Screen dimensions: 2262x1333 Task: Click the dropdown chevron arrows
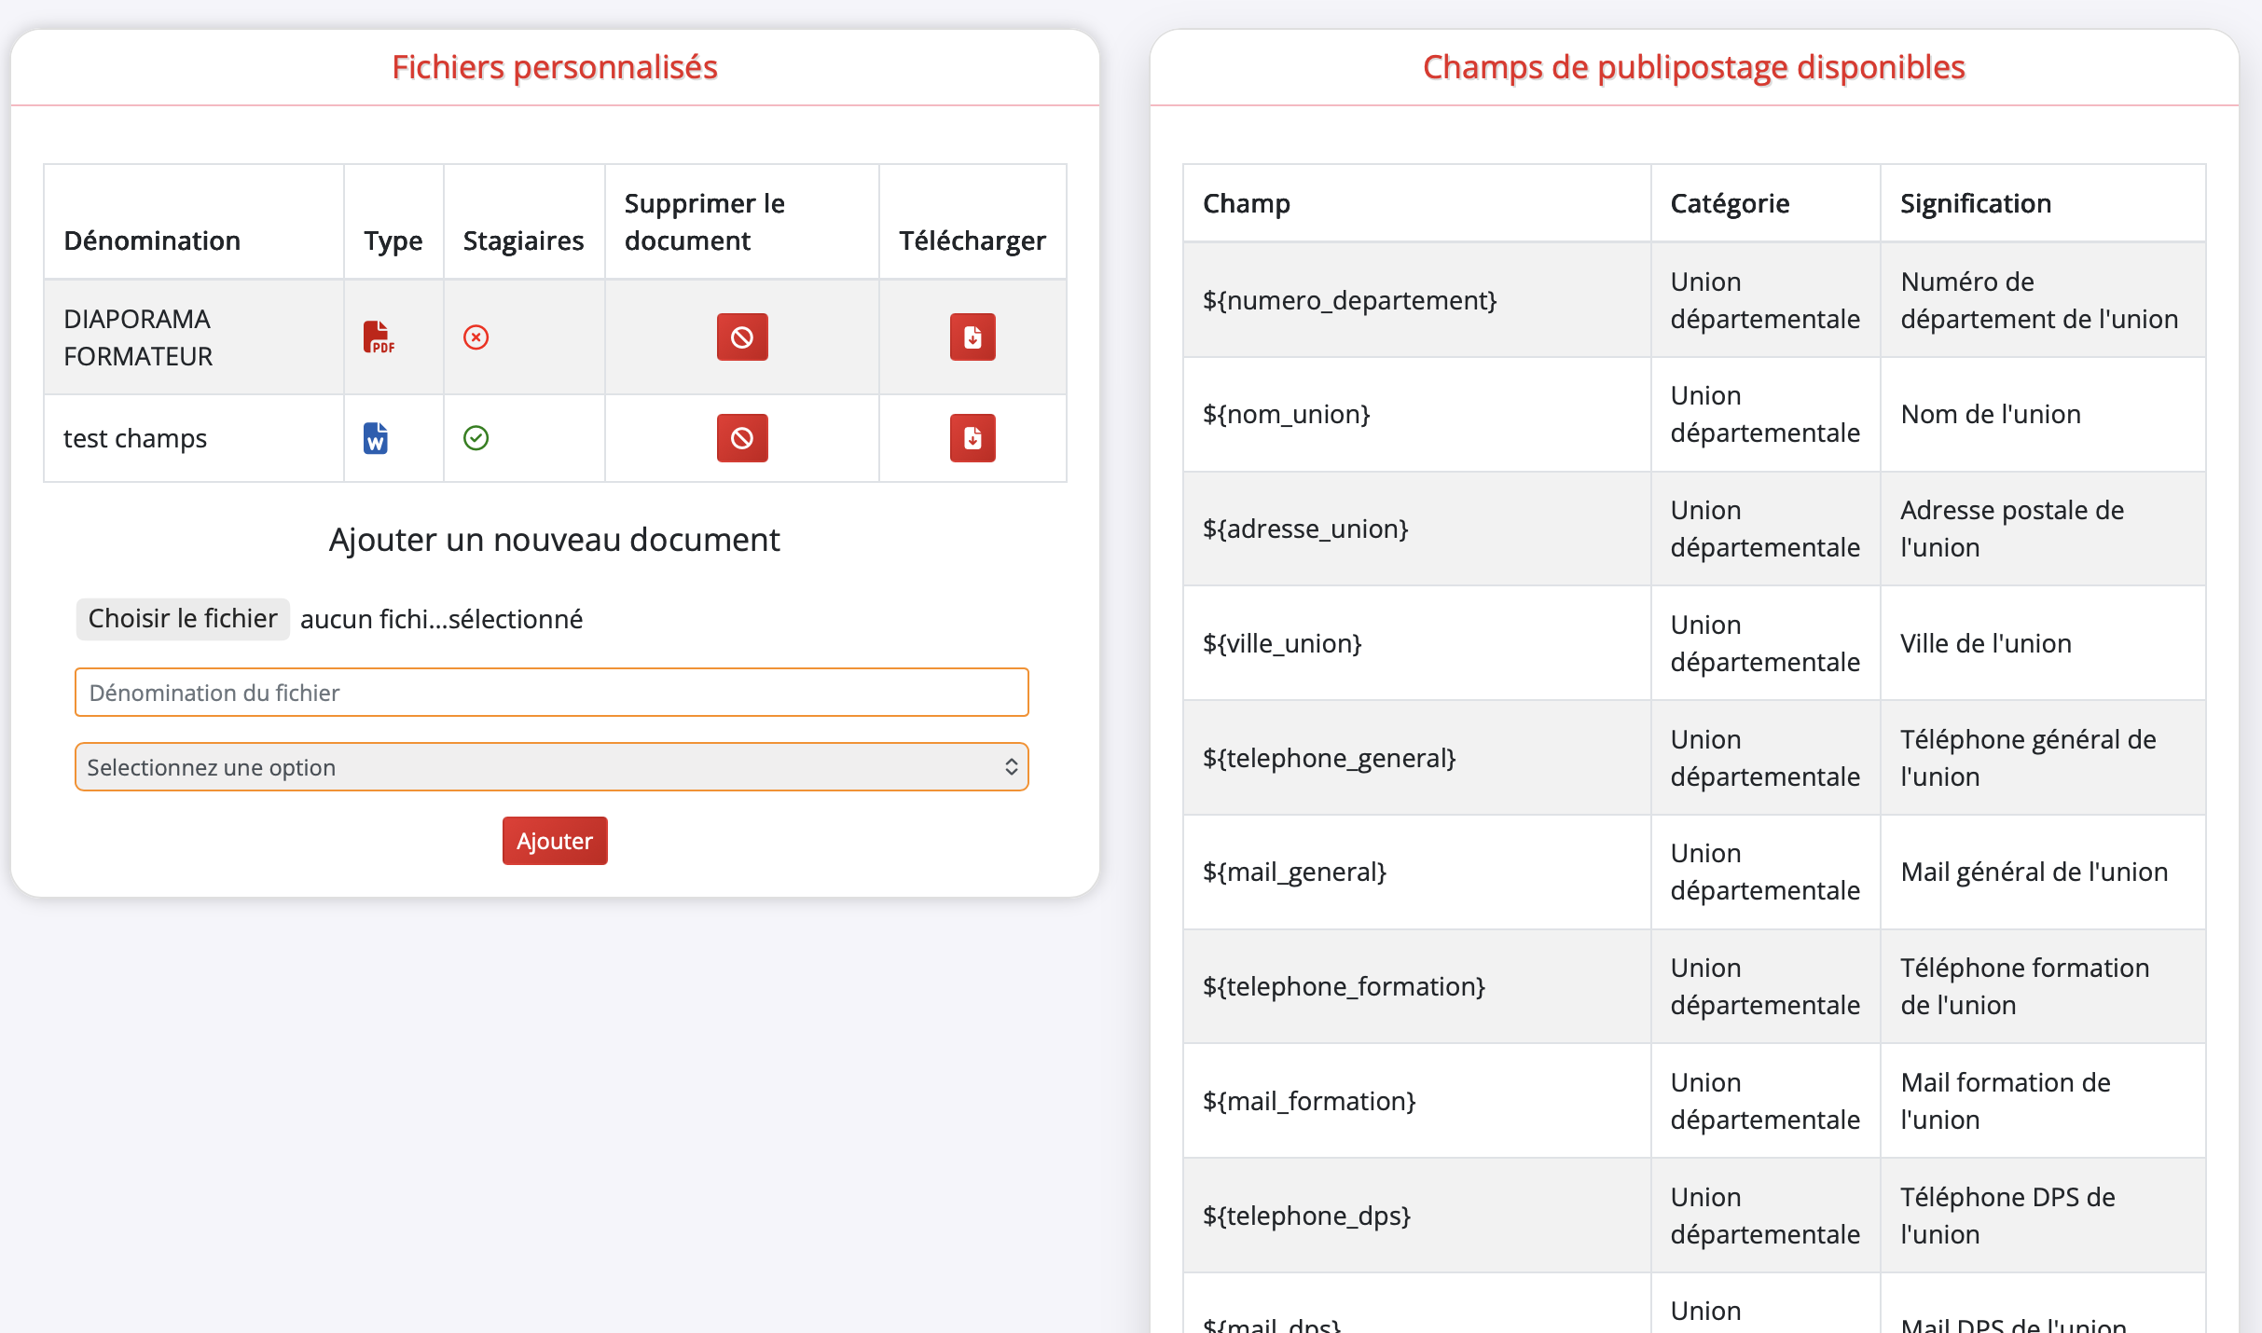point(1012,766)
